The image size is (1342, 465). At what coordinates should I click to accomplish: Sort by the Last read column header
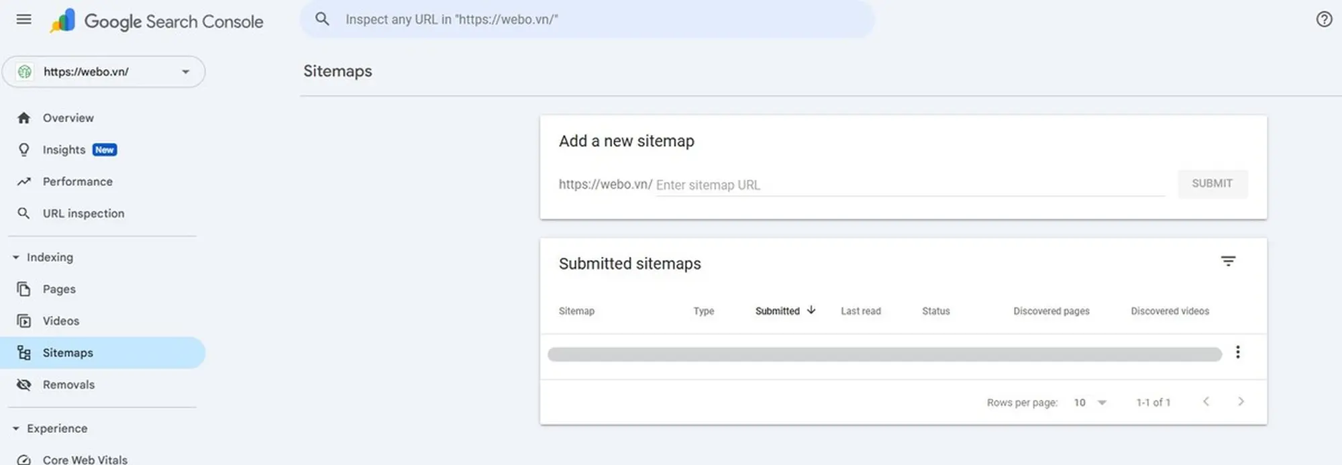[x=861, y=311]
